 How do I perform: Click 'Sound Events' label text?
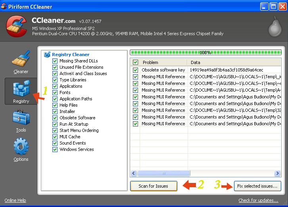tap(73, 143)
